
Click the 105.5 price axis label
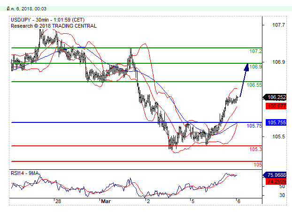[278, 136]
